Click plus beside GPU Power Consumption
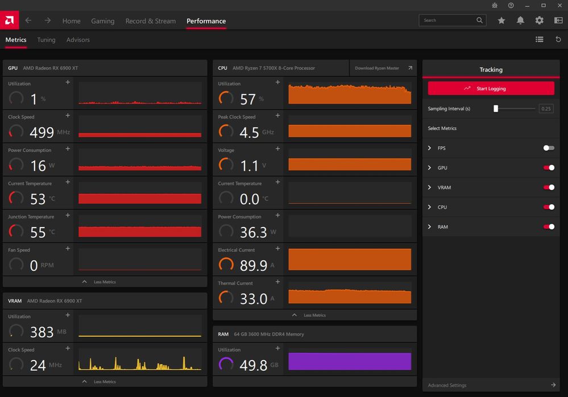Screen dimensions: 568x397 tap(68, 149)
